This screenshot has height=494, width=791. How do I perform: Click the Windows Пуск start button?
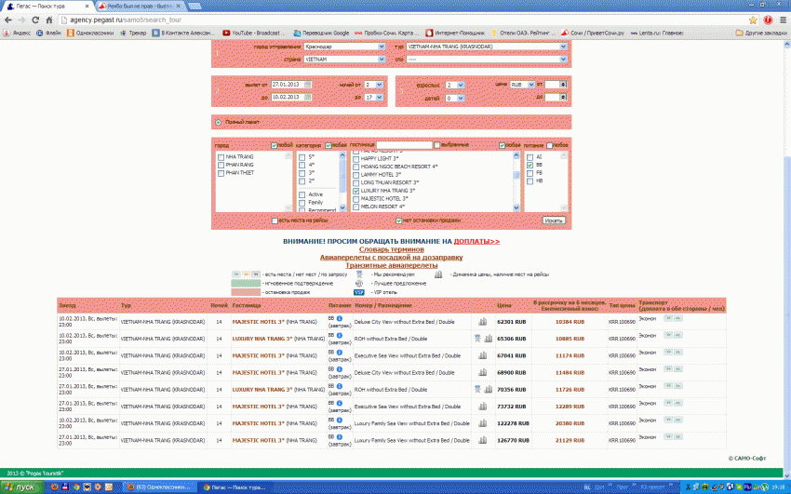tap(20, 487)
